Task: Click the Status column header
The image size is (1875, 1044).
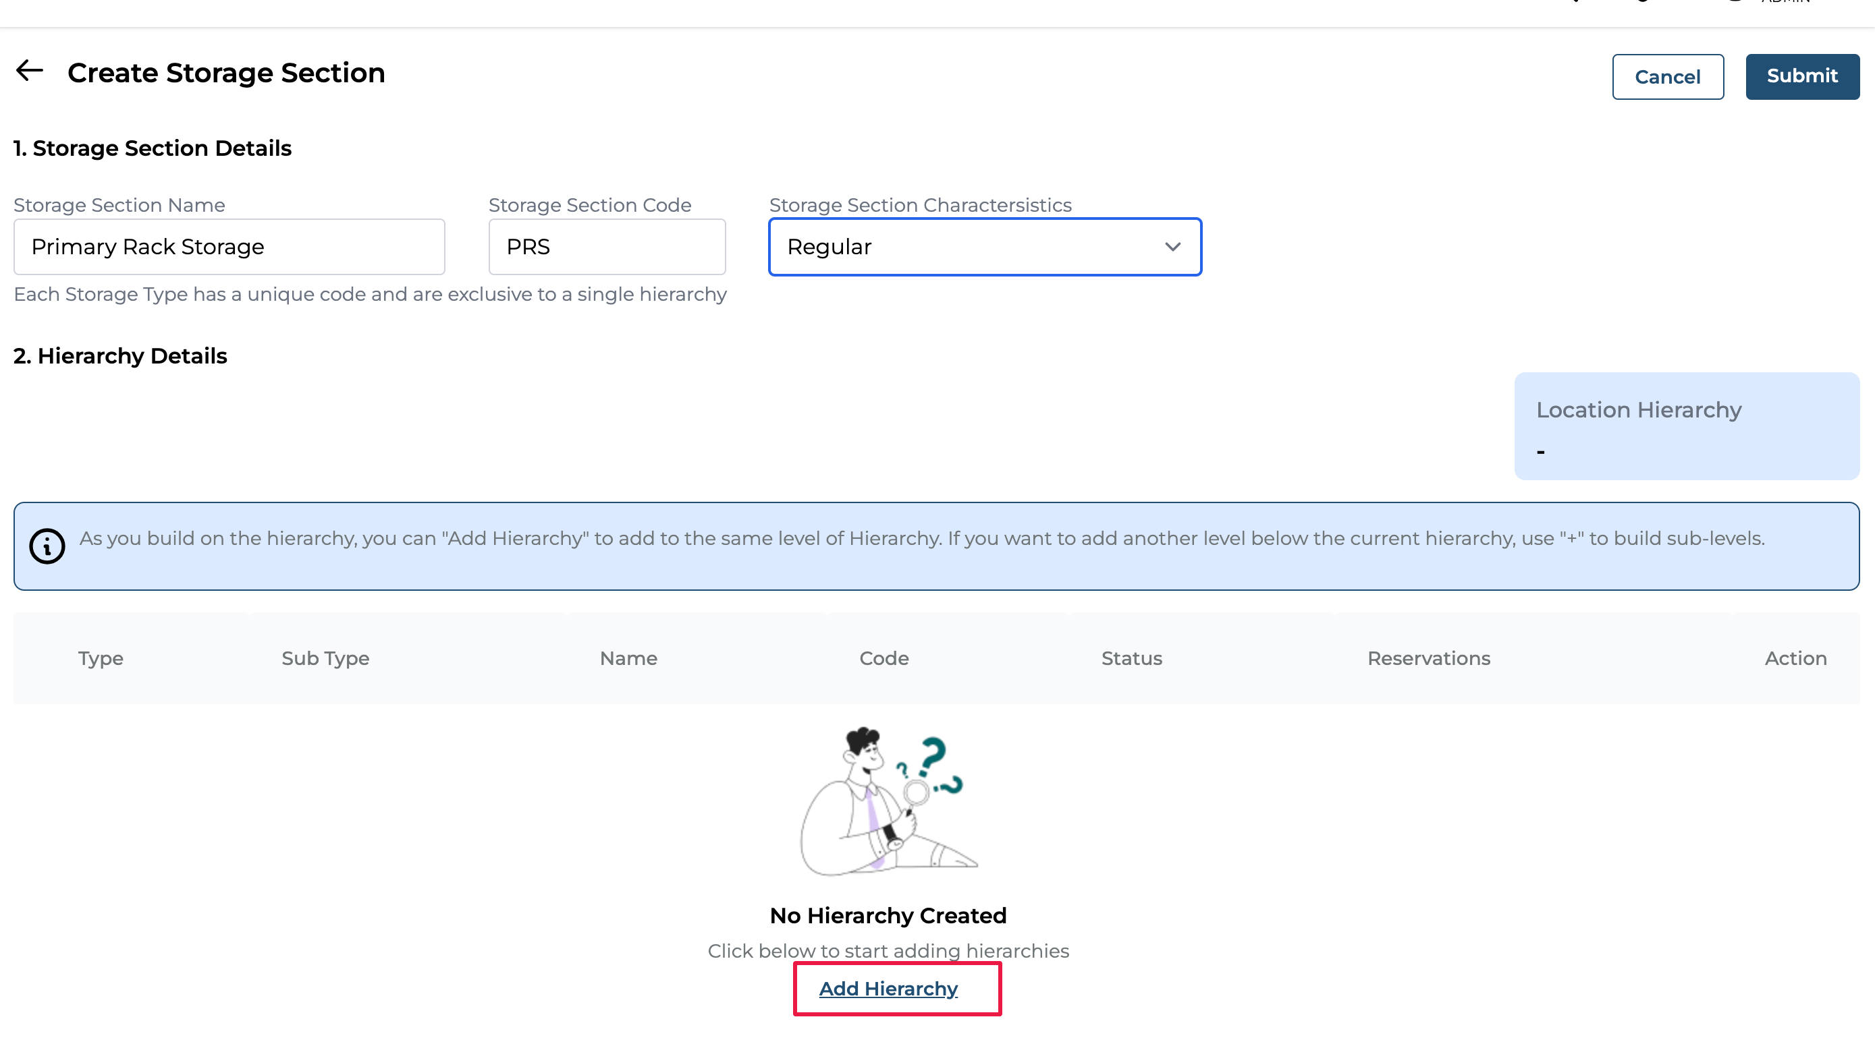Action: point(1131,658)
